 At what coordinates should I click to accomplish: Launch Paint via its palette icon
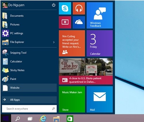click(5, 79)
